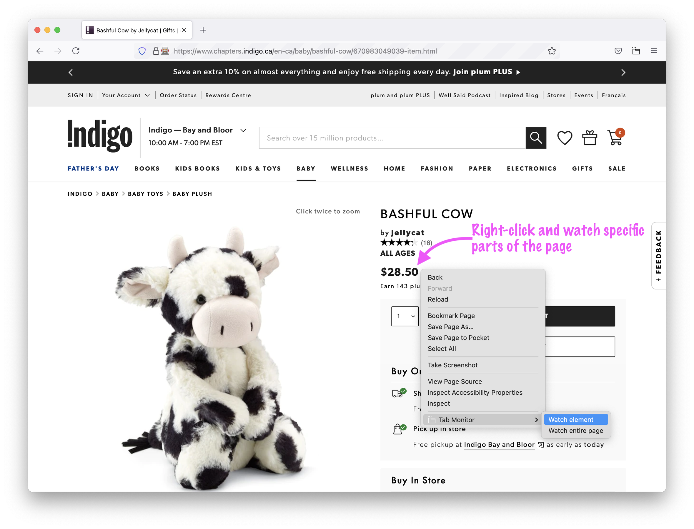
Task: Click Join plum PLUS banner link
Action: click(486, 72)
